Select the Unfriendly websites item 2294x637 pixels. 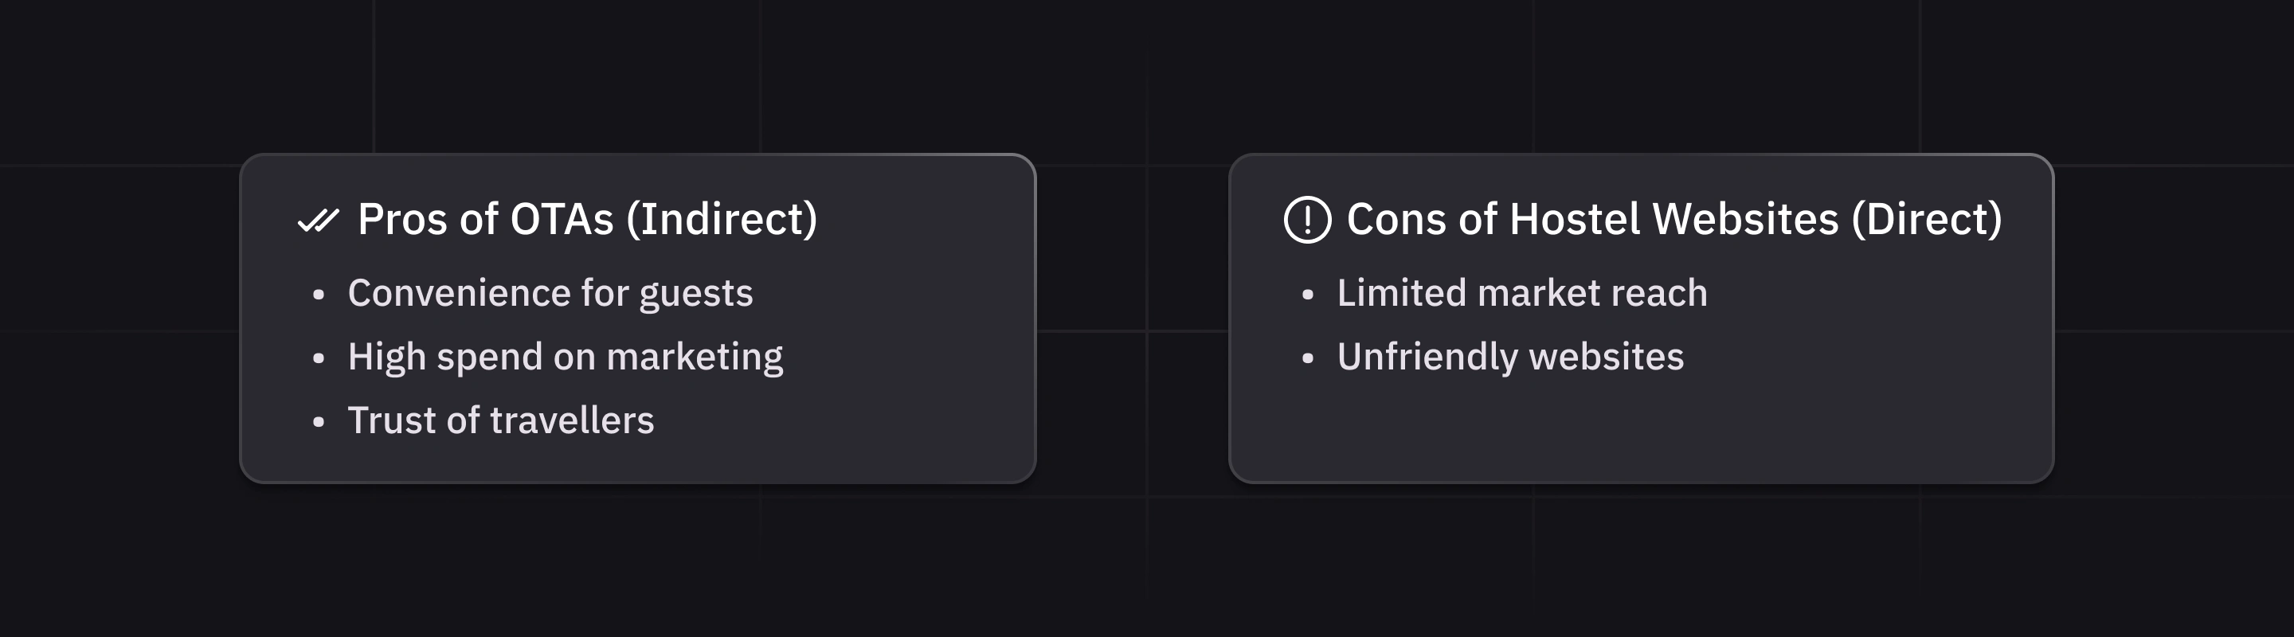coord(1509,358)
